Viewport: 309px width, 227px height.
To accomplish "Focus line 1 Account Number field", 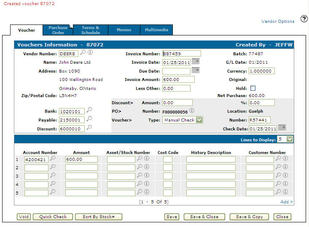I will 36,159.
